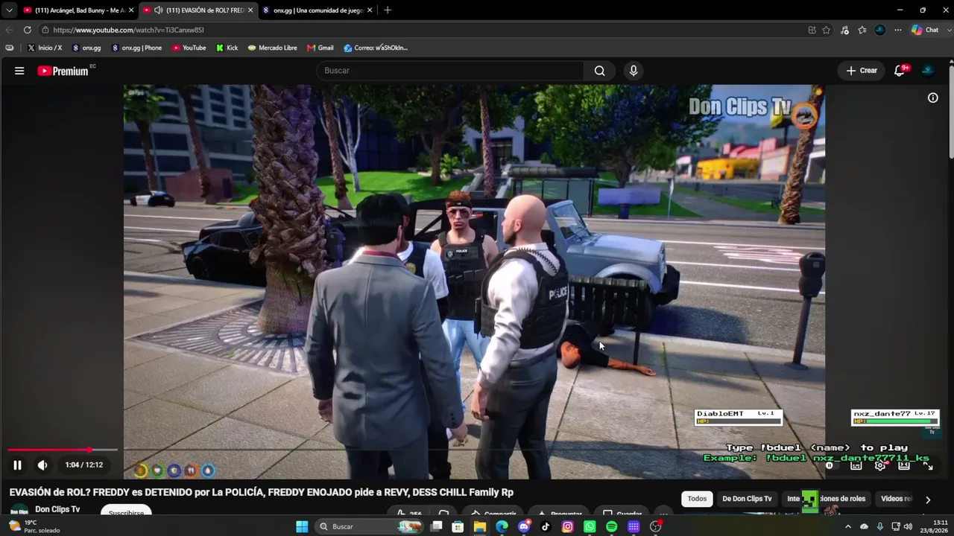This screenshot has width=954, height=536.
Task: Submit search with the magnifier button
Action: [x=600, y=71]
